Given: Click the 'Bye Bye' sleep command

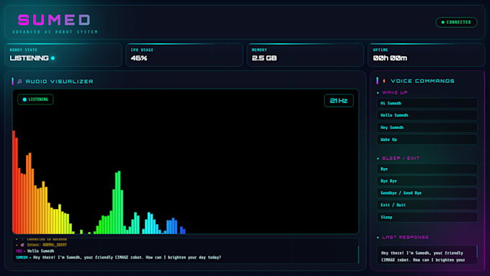Looking at the screenshot, I should tap(427, 181).
